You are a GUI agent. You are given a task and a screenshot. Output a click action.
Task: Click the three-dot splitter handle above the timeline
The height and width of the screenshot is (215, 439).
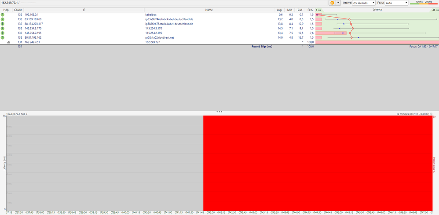click(219, 112)
